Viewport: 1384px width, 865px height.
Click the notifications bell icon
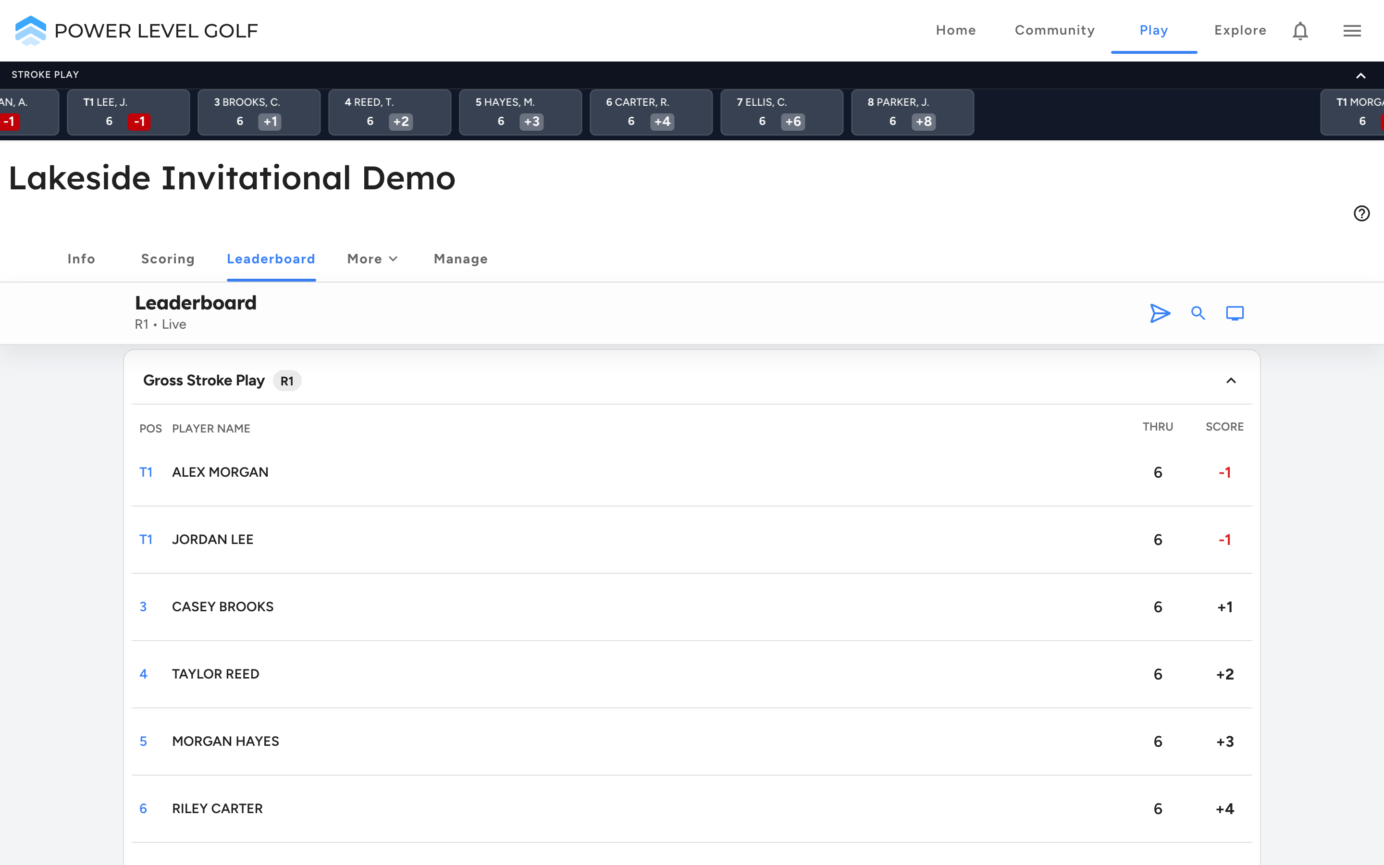(1300, 31)
